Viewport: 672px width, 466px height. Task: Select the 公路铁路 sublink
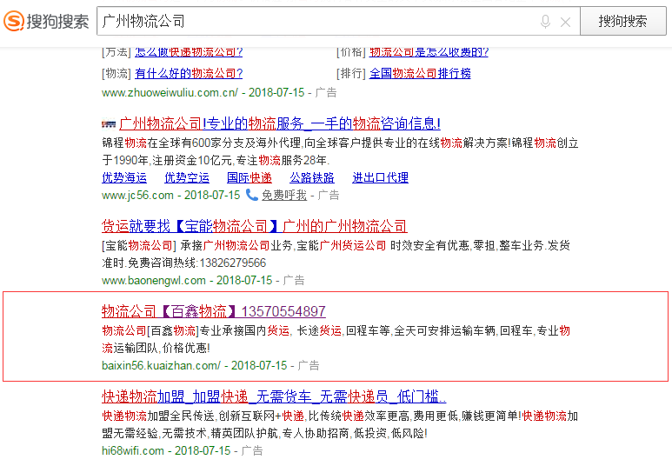pos(312,177)
